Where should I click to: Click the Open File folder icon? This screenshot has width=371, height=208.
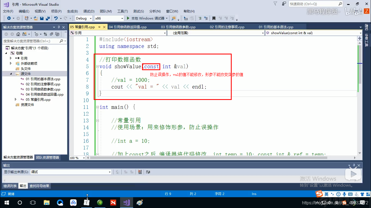tap(36, 18)
